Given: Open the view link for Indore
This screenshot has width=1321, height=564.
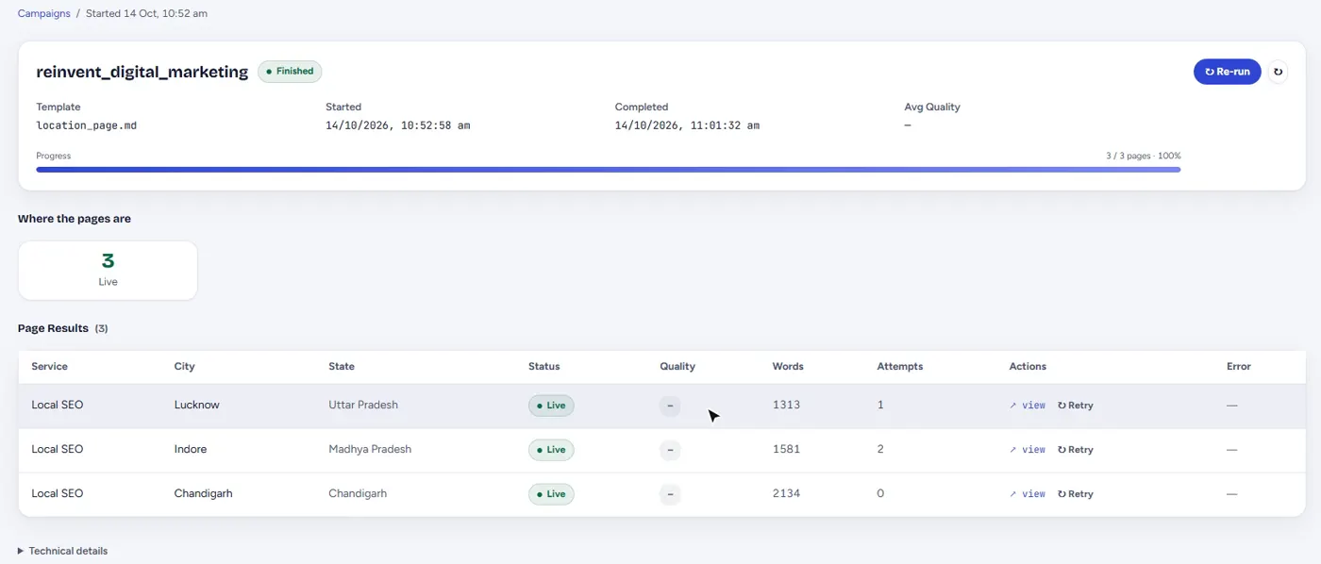Looking at the screenshot, I should 1028,450.
